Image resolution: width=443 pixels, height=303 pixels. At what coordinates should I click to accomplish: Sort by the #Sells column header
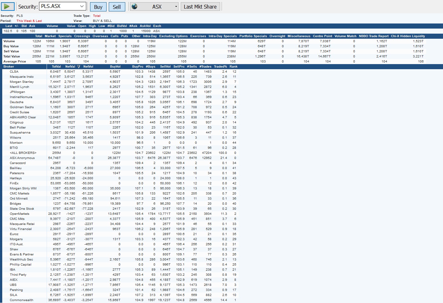coord(192,67)
